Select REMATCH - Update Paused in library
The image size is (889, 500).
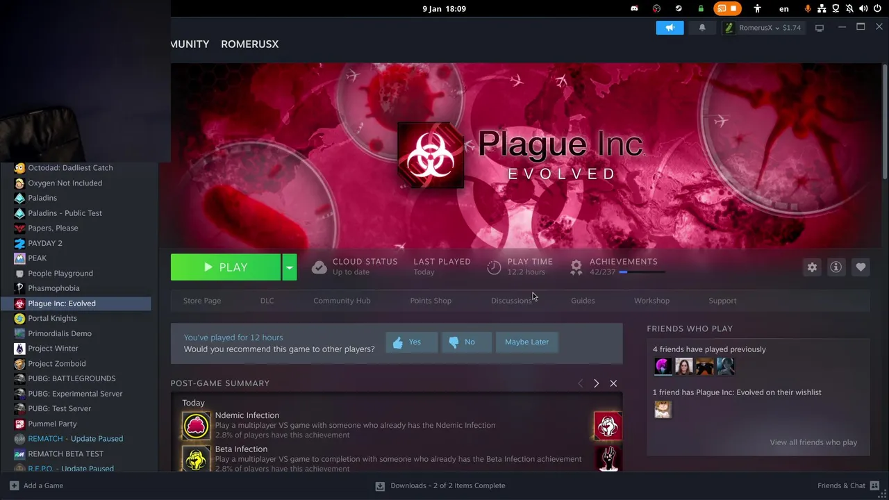click(x=76, y=439)
